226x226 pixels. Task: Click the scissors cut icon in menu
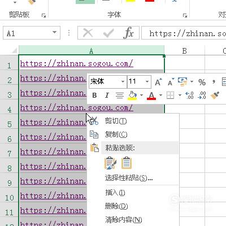click(94, 121)
